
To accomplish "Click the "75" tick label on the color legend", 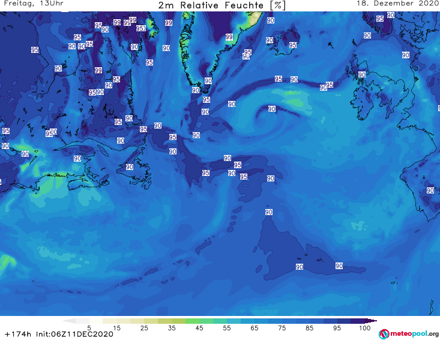I will tap(282, 327).
